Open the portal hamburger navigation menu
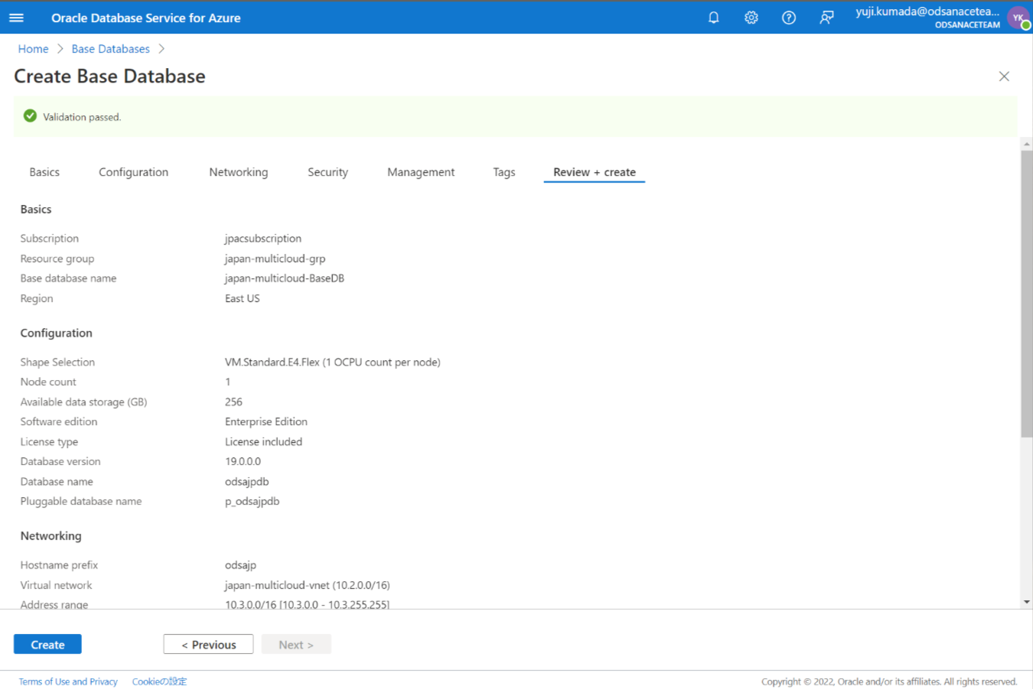Image resolution: width=1033 pixels, height=689 pixels. pos(16,17)
